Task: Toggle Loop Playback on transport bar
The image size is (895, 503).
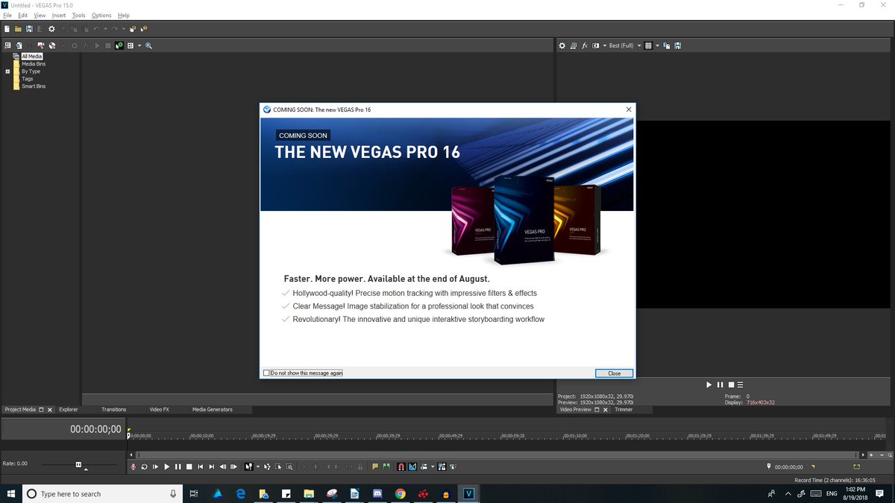Action: coord(144,466)
